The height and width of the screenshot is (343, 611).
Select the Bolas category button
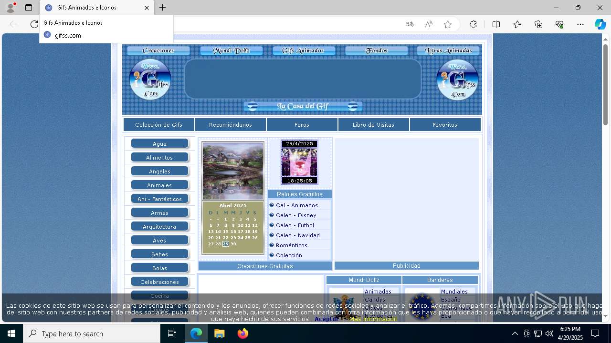pos(159,268)
